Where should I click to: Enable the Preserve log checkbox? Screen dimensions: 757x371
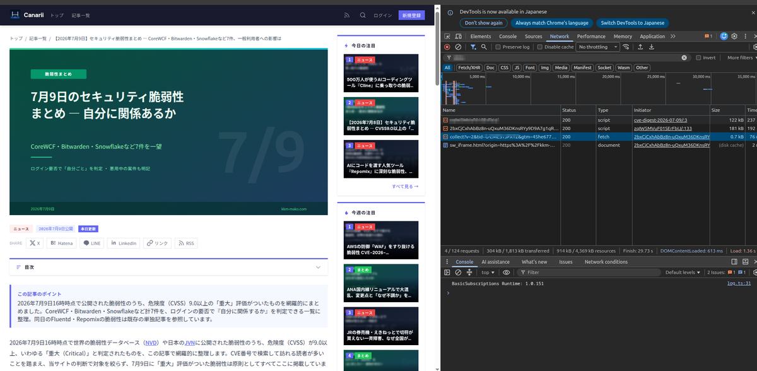point(498,47)
